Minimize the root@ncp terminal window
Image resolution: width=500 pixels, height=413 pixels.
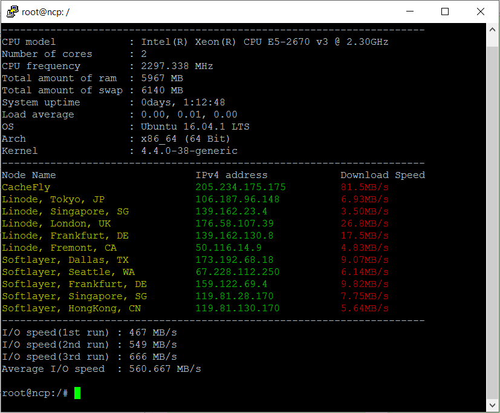point(410,12)
